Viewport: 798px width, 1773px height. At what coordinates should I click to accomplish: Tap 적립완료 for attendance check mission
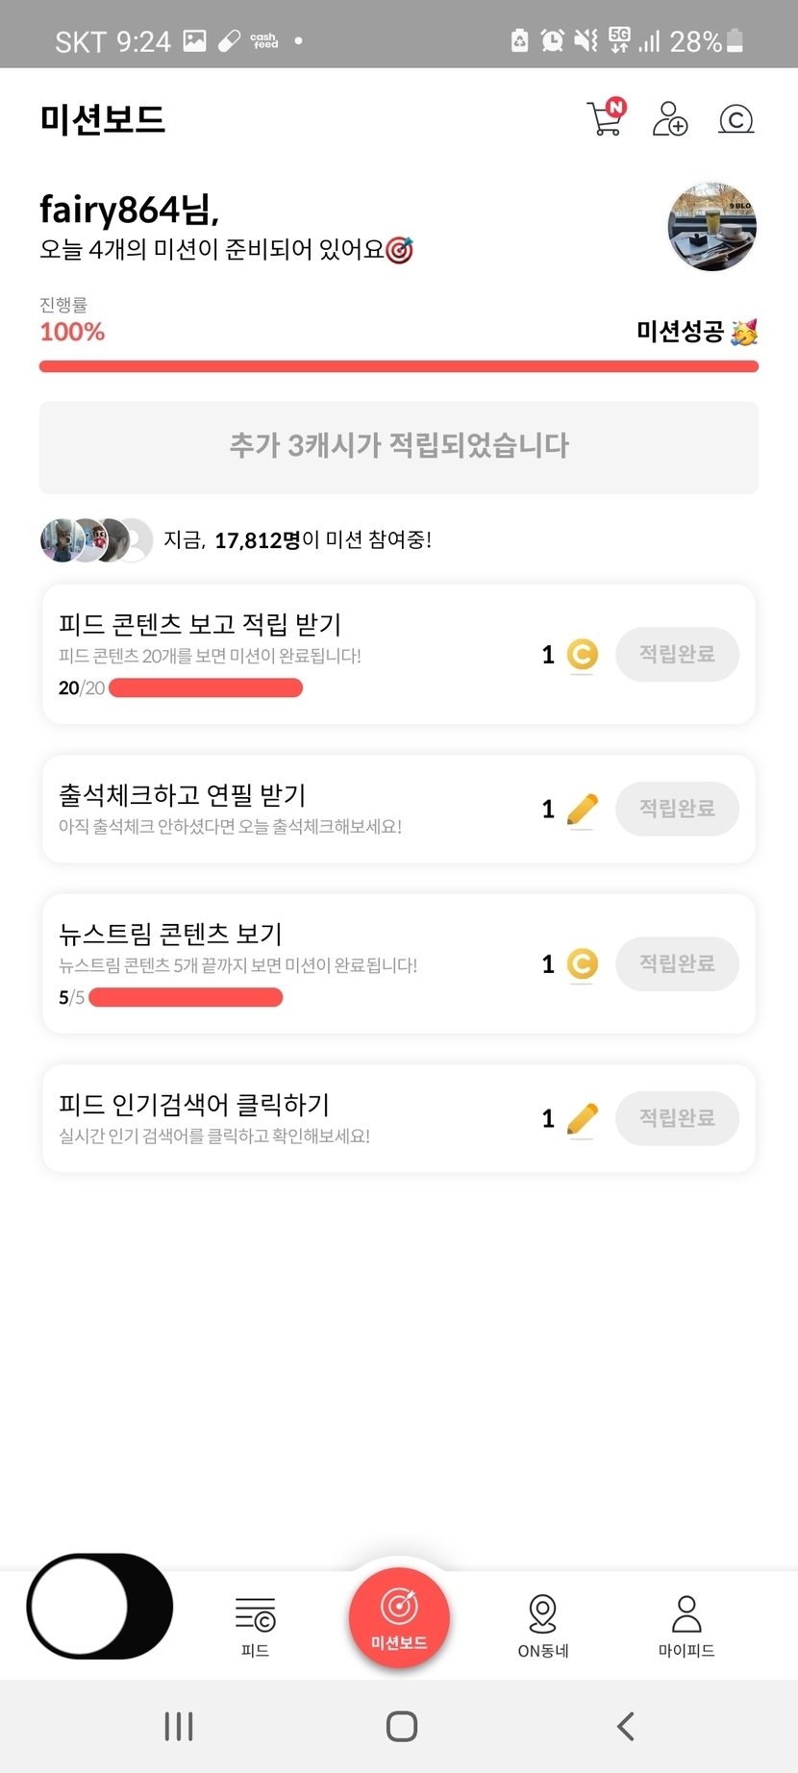click(677, 809)
